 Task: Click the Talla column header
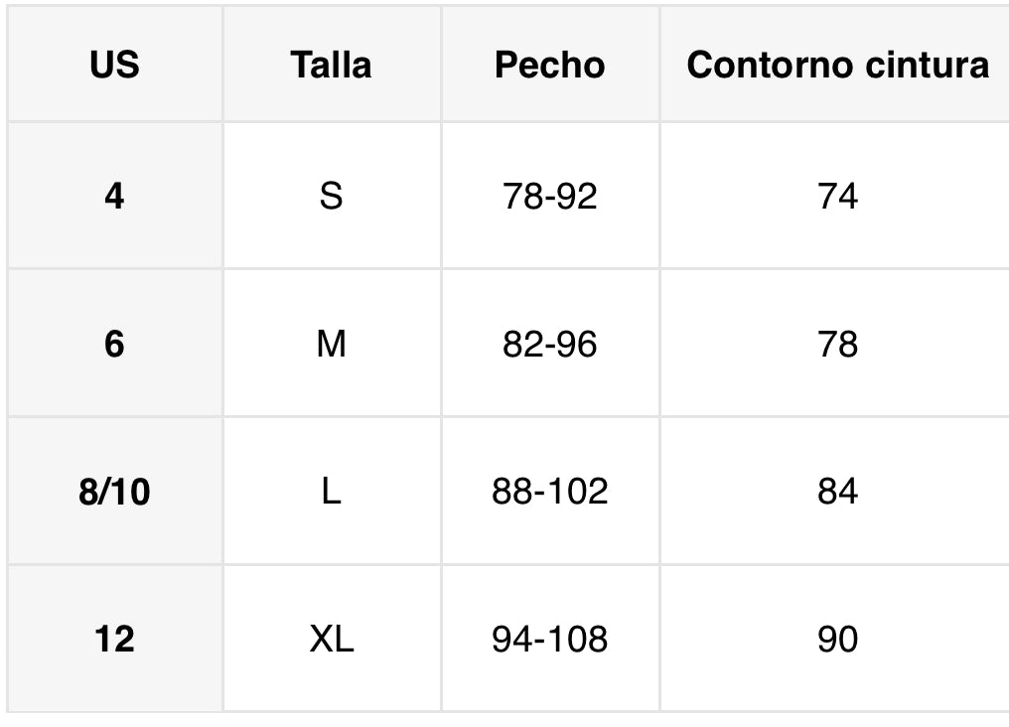pyautogui.click(x=331, y=65)
